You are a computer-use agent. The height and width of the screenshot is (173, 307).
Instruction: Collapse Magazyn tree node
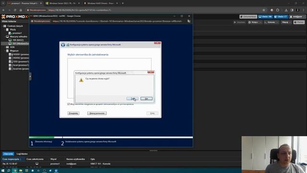click(x=5, y=51)
